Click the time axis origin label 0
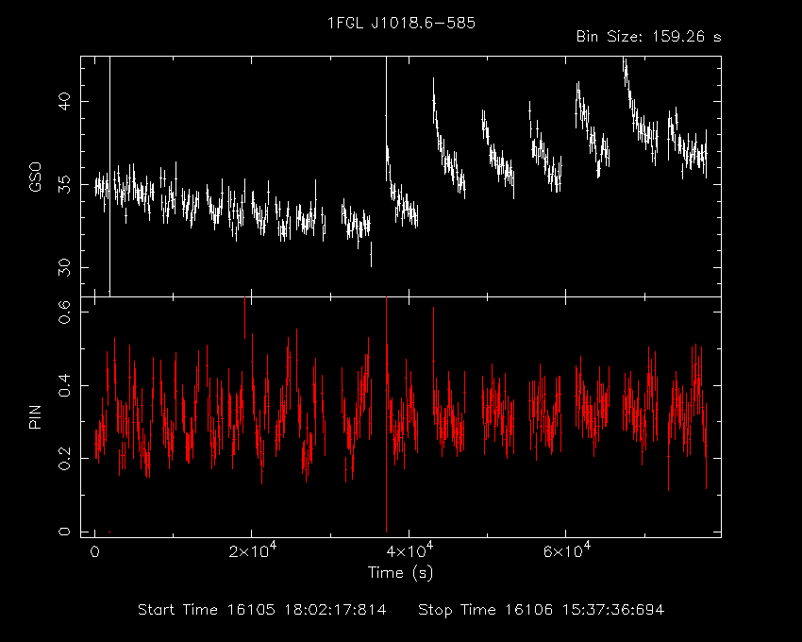Screen dimensions: 802x642 (94, 552)
